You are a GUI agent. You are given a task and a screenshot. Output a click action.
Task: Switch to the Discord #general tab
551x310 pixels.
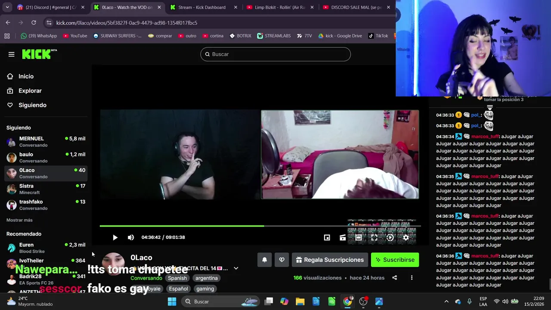pos(50,7)
